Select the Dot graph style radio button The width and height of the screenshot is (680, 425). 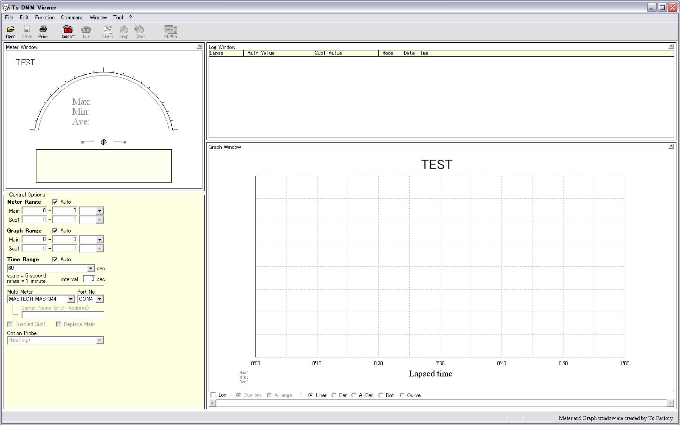tap(380, 395)
